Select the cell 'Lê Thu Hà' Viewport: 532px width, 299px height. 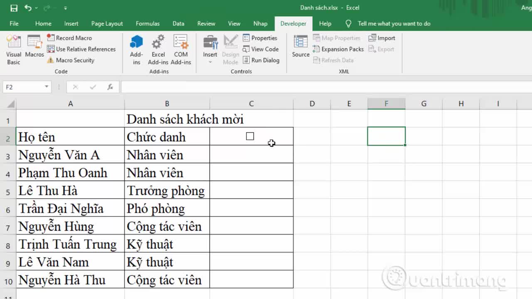[70, 190]
